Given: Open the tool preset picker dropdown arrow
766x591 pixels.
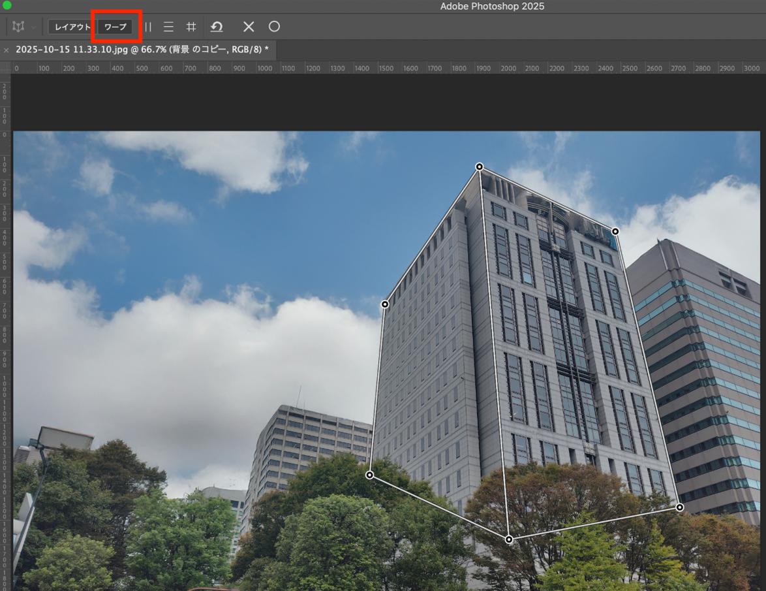Looking at the screenshot, I should pyautogui.click(x=33, y=27).
